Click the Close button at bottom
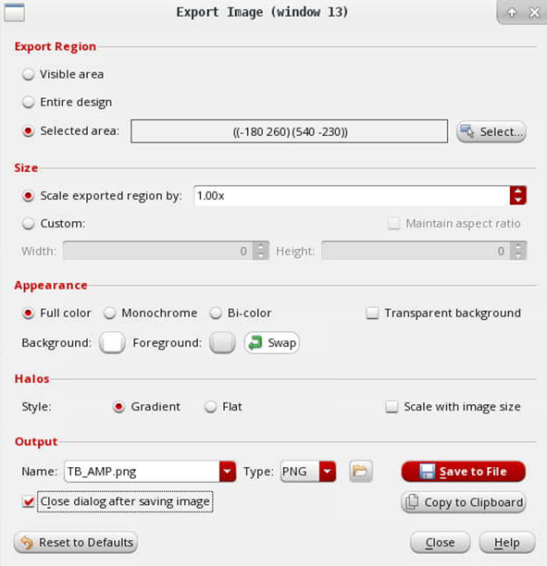 point(440,542)
